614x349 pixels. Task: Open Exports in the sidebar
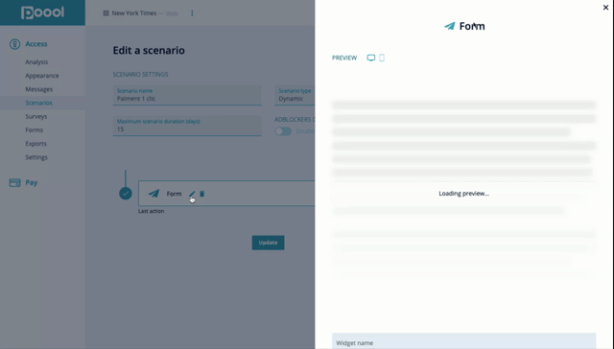[35, 144]
